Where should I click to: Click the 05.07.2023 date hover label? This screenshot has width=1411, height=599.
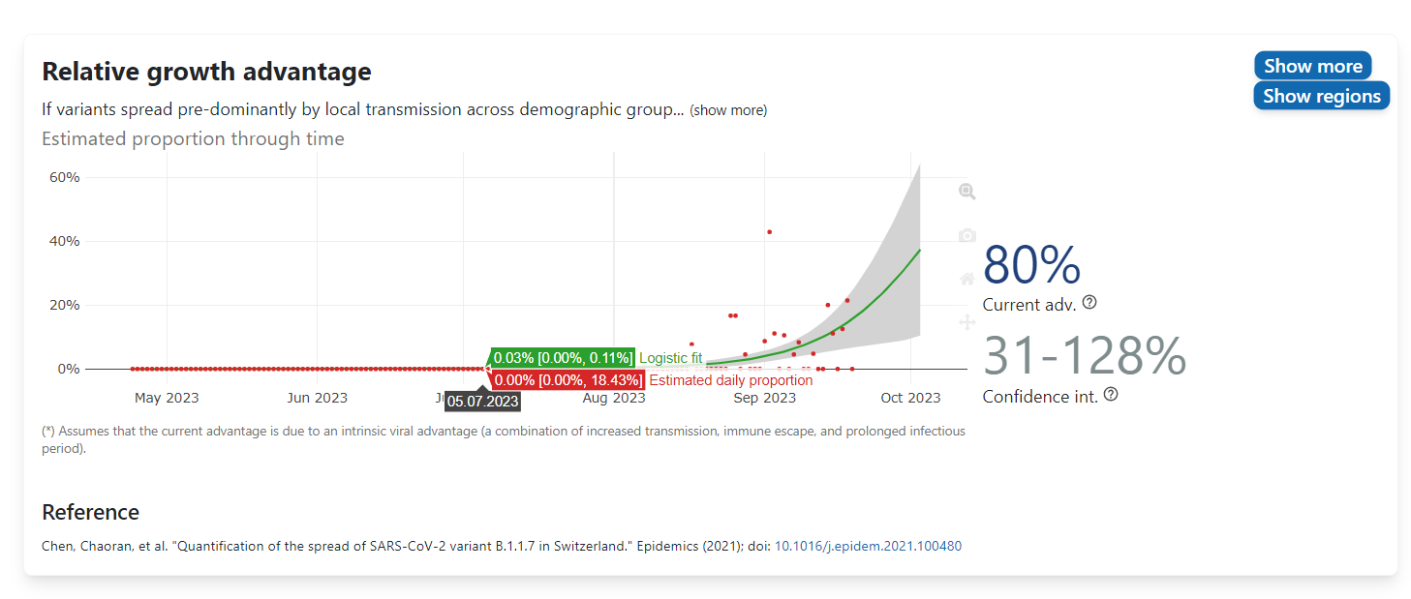[482, 401]
